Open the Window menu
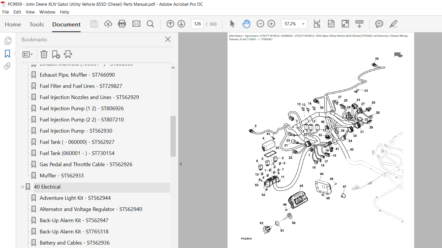Viewport: 442px width, 248px height. click(x=47, y=12)
